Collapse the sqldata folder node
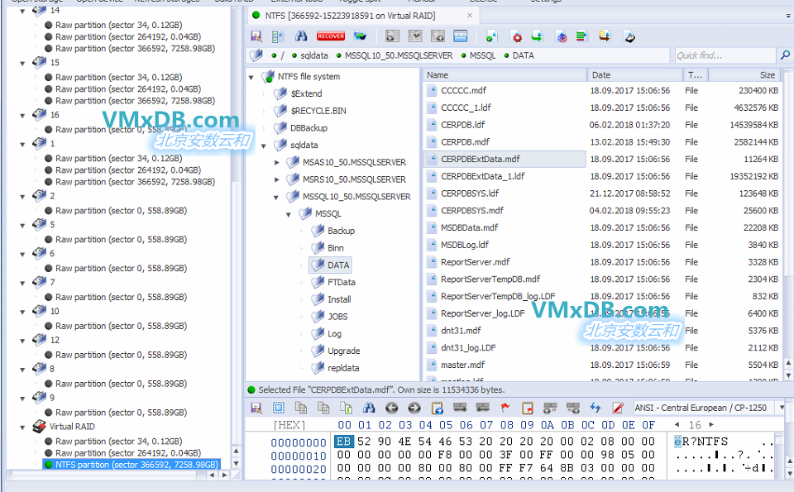This screenshot has height=492, width=794. 264,146
